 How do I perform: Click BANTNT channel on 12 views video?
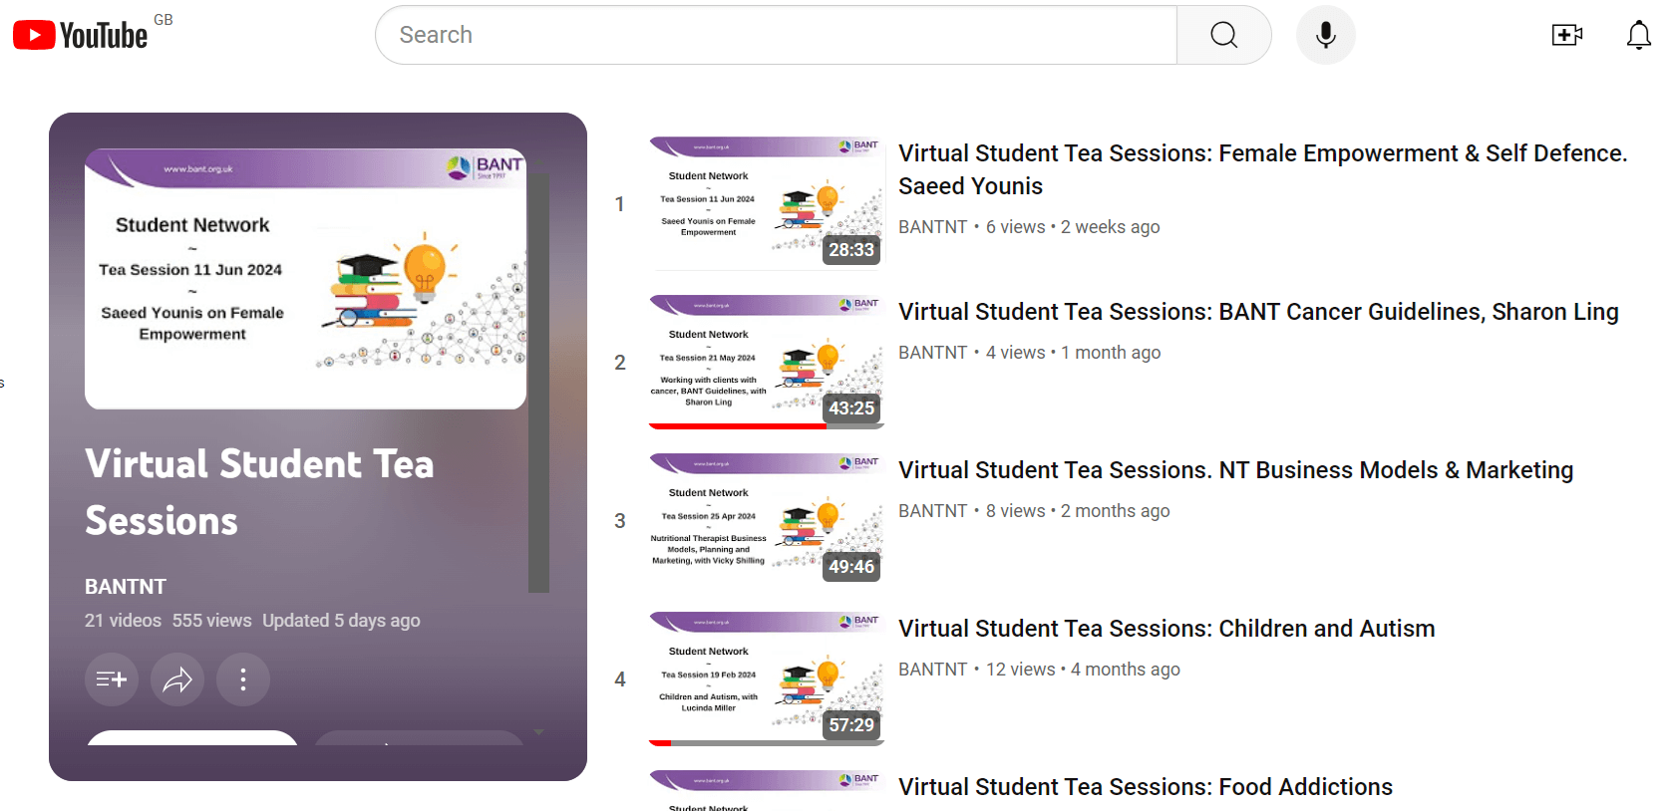pyautogui.click(x=932, y=670)
